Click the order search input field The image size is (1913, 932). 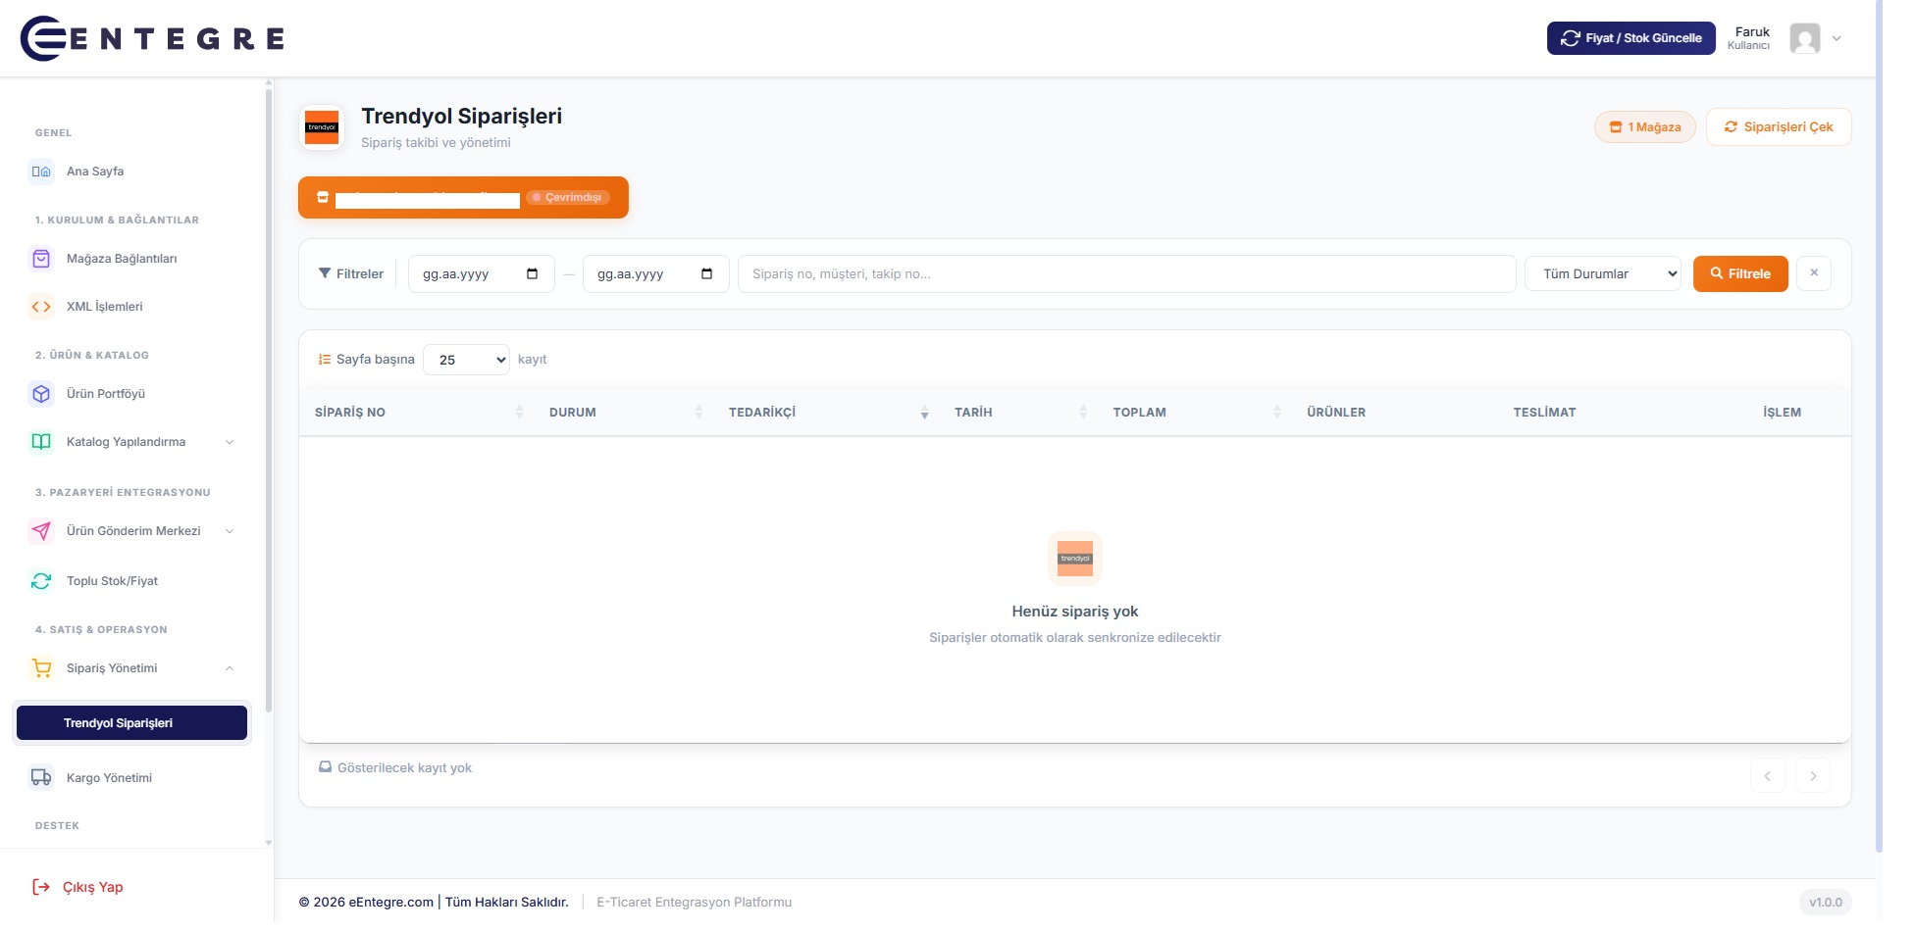click(x=1127, y=274)
